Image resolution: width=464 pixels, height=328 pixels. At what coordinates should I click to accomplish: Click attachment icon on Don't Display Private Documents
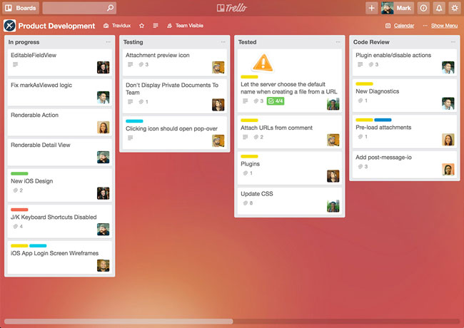coord(141,102)
